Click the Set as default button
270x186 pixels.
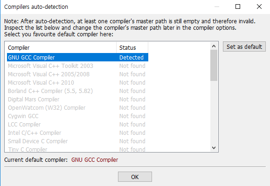click(244, 46)
